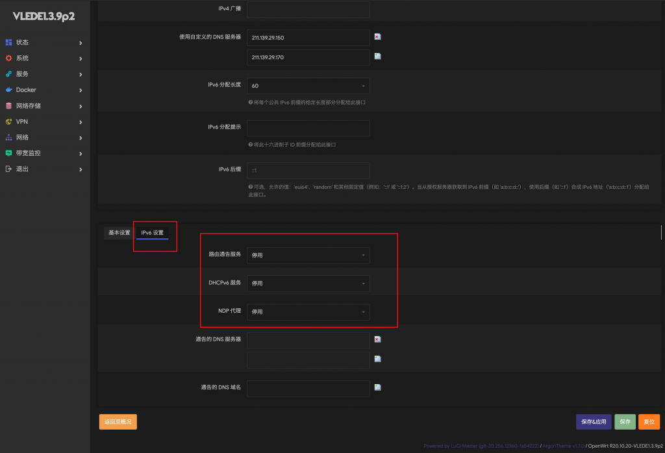Expand the 系统 menu chevron

(x=81, y=58)
